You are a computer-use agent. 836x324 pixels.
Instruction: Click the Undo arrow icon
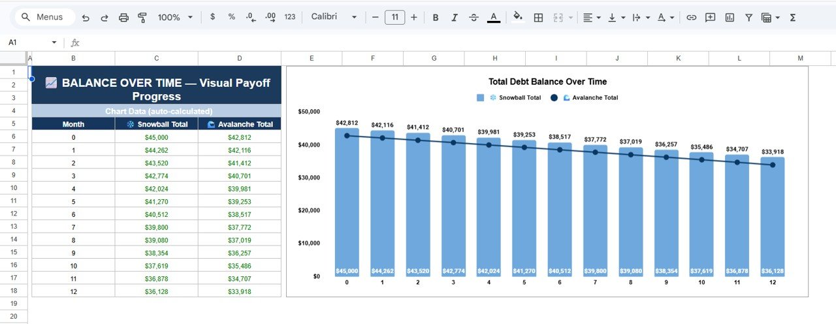[86, 18]
